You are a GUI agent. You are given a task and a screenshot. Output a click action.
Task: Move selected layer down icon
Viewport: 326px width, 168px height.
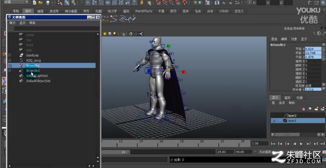pos(310,109)
